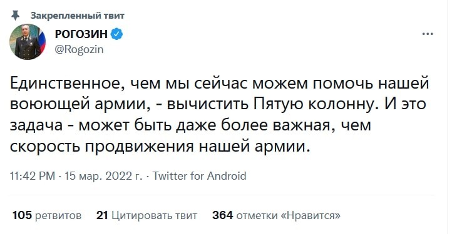Open the three-dot more options menu
This screenshot has width=452, height=234.
(x=428, y=34)
